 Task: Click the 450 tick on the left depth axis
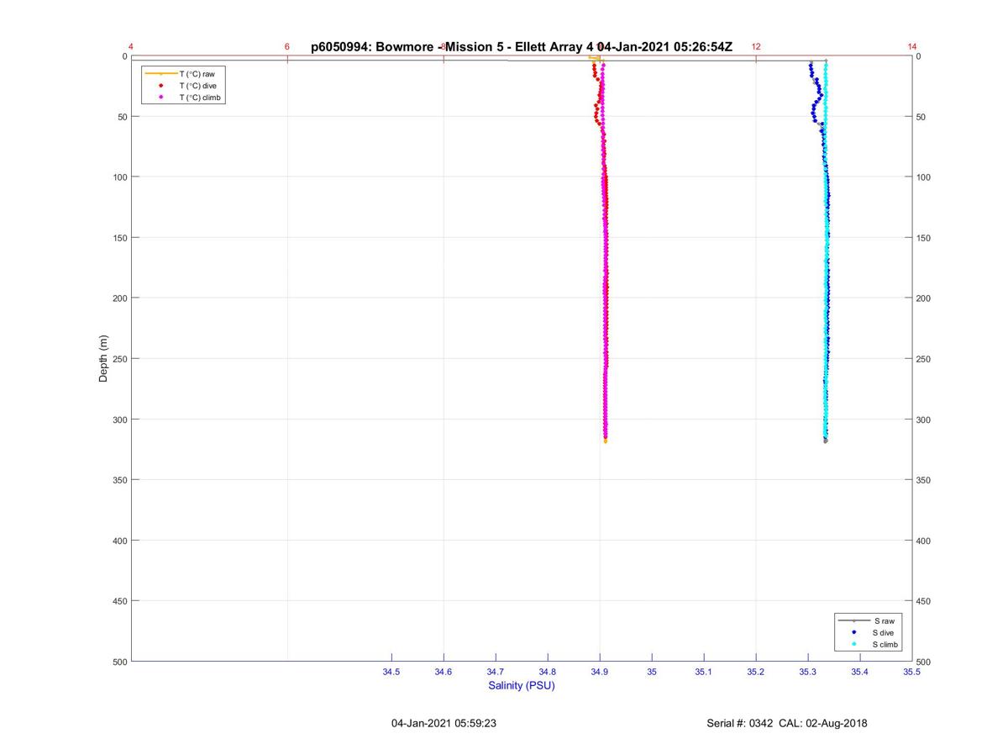point(119,601)
